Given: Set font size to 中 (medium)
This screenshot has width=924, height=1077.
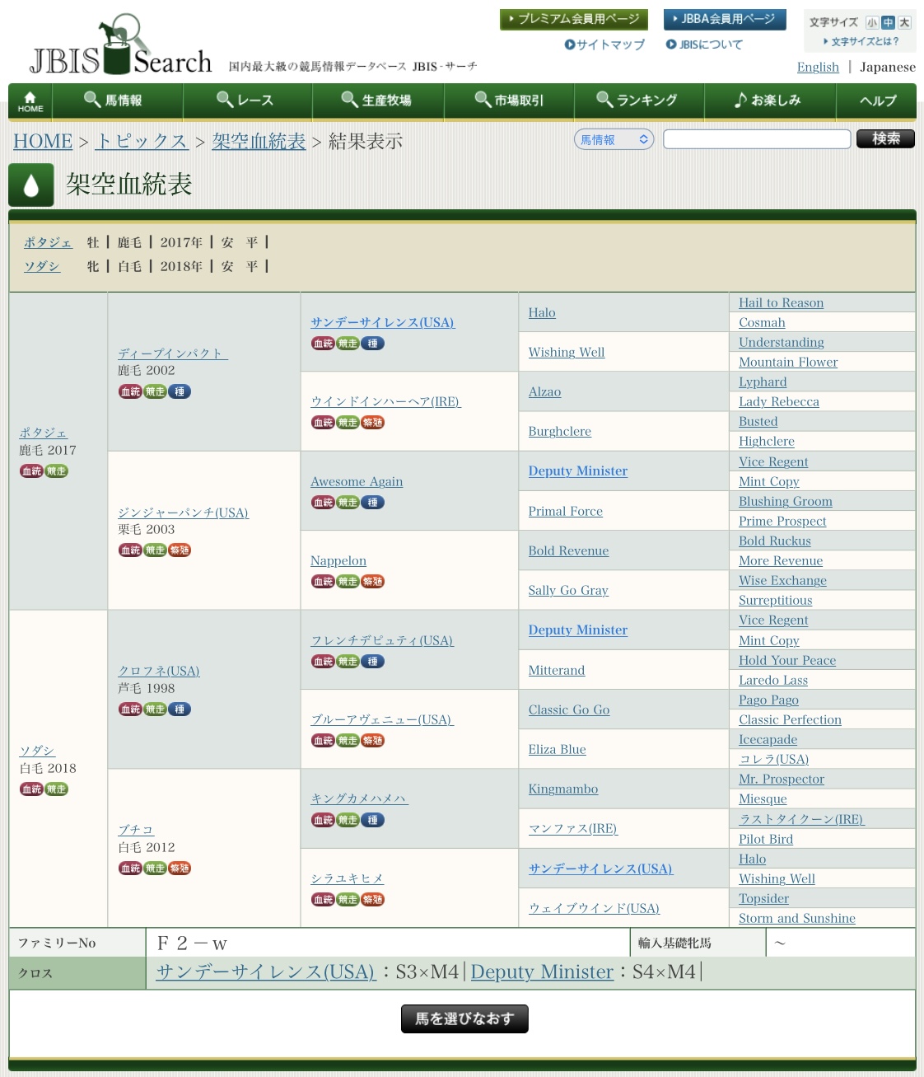Looking at the screenshot, I should click(x=888, y=23).
